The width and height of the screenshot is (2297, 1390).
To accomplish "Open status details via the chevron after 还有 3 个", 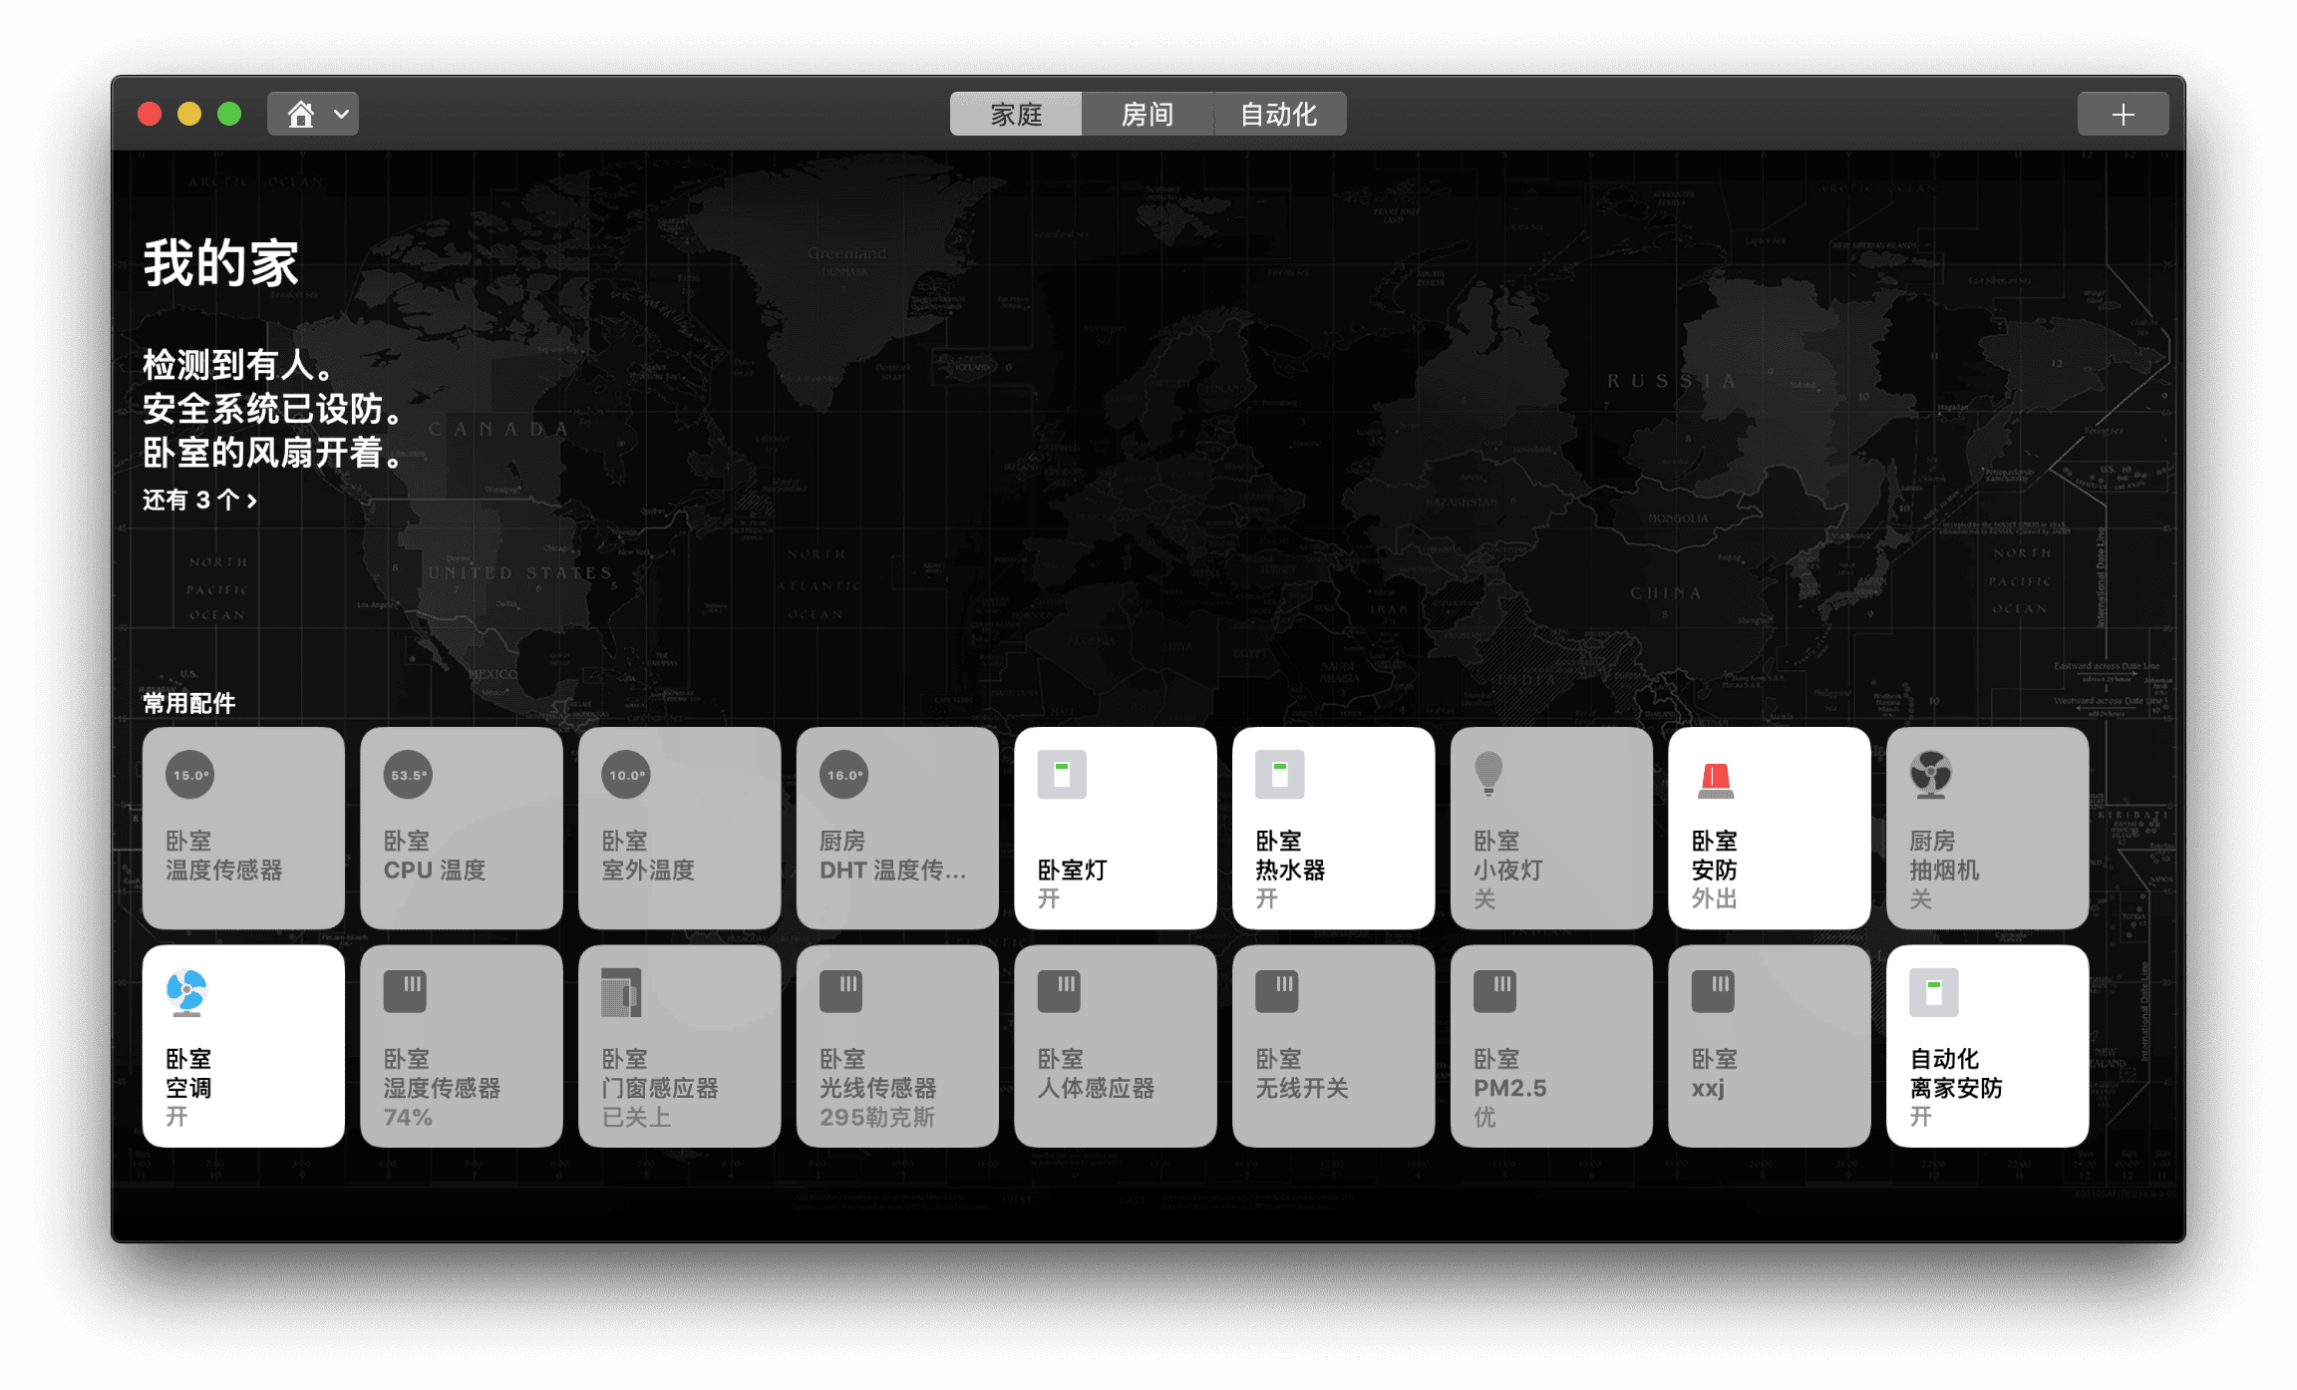I will [x=251, y=502].
